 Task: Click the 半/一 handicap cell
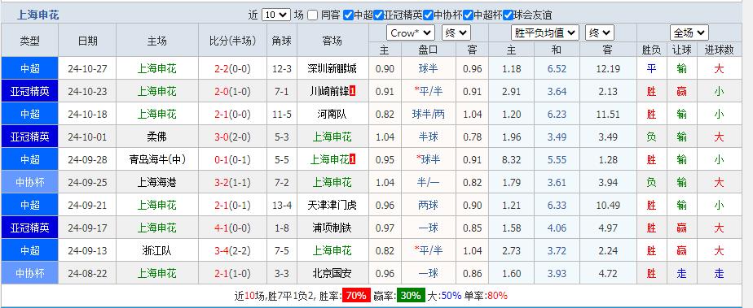pos(428,182)
